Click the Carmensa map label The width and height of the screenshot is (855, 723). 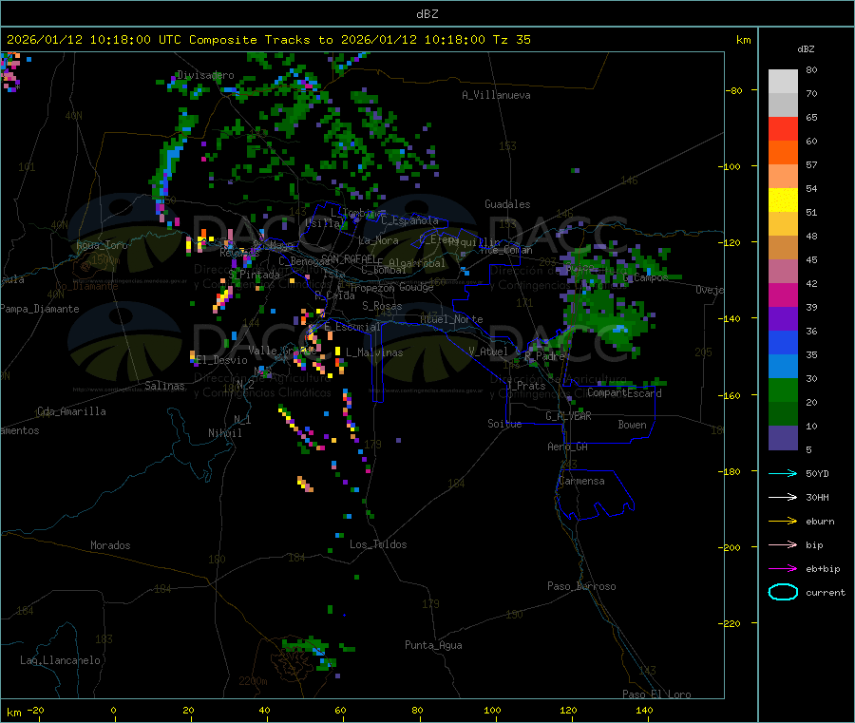point(581,481)
